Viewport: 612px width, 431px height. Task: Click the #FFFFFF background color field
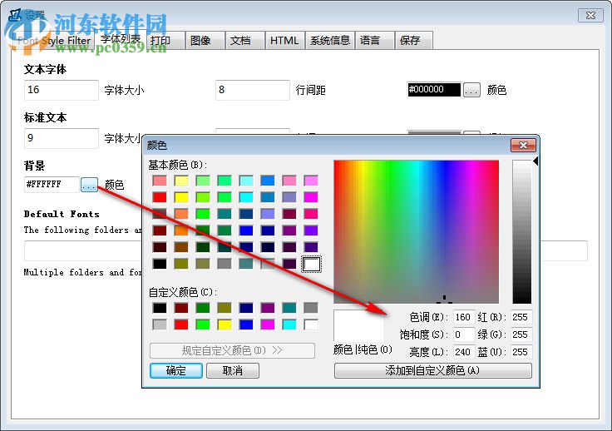tap(52, 184)
